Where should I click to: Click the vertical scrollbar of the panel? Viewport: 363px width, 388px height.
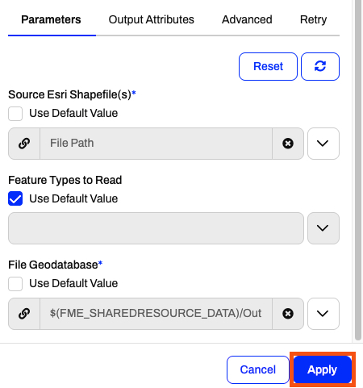coord(358,170)
